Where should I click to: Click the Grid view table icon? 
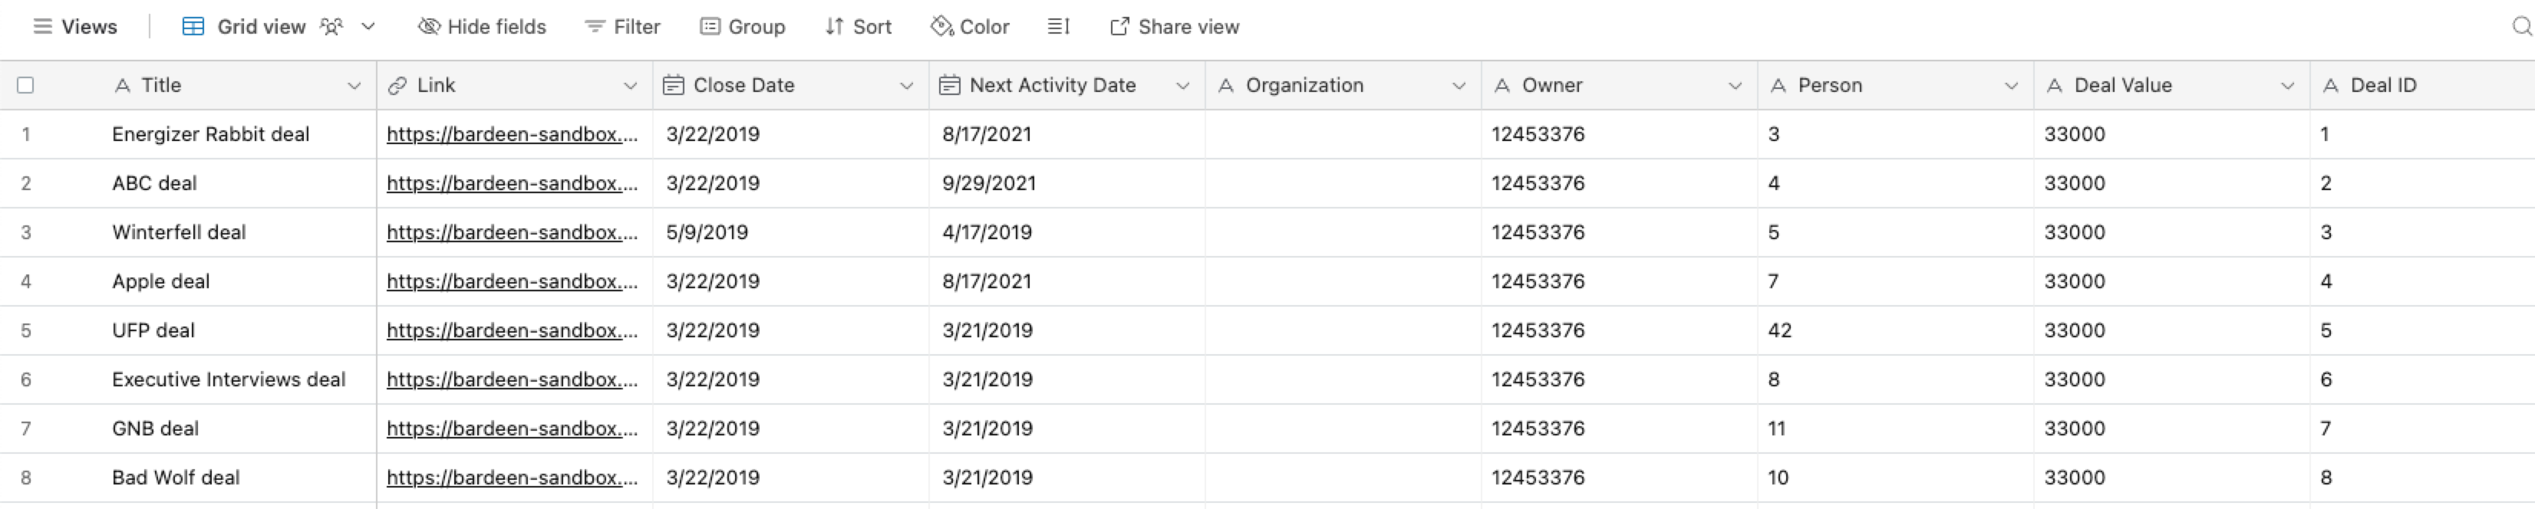tap(193, 27)
